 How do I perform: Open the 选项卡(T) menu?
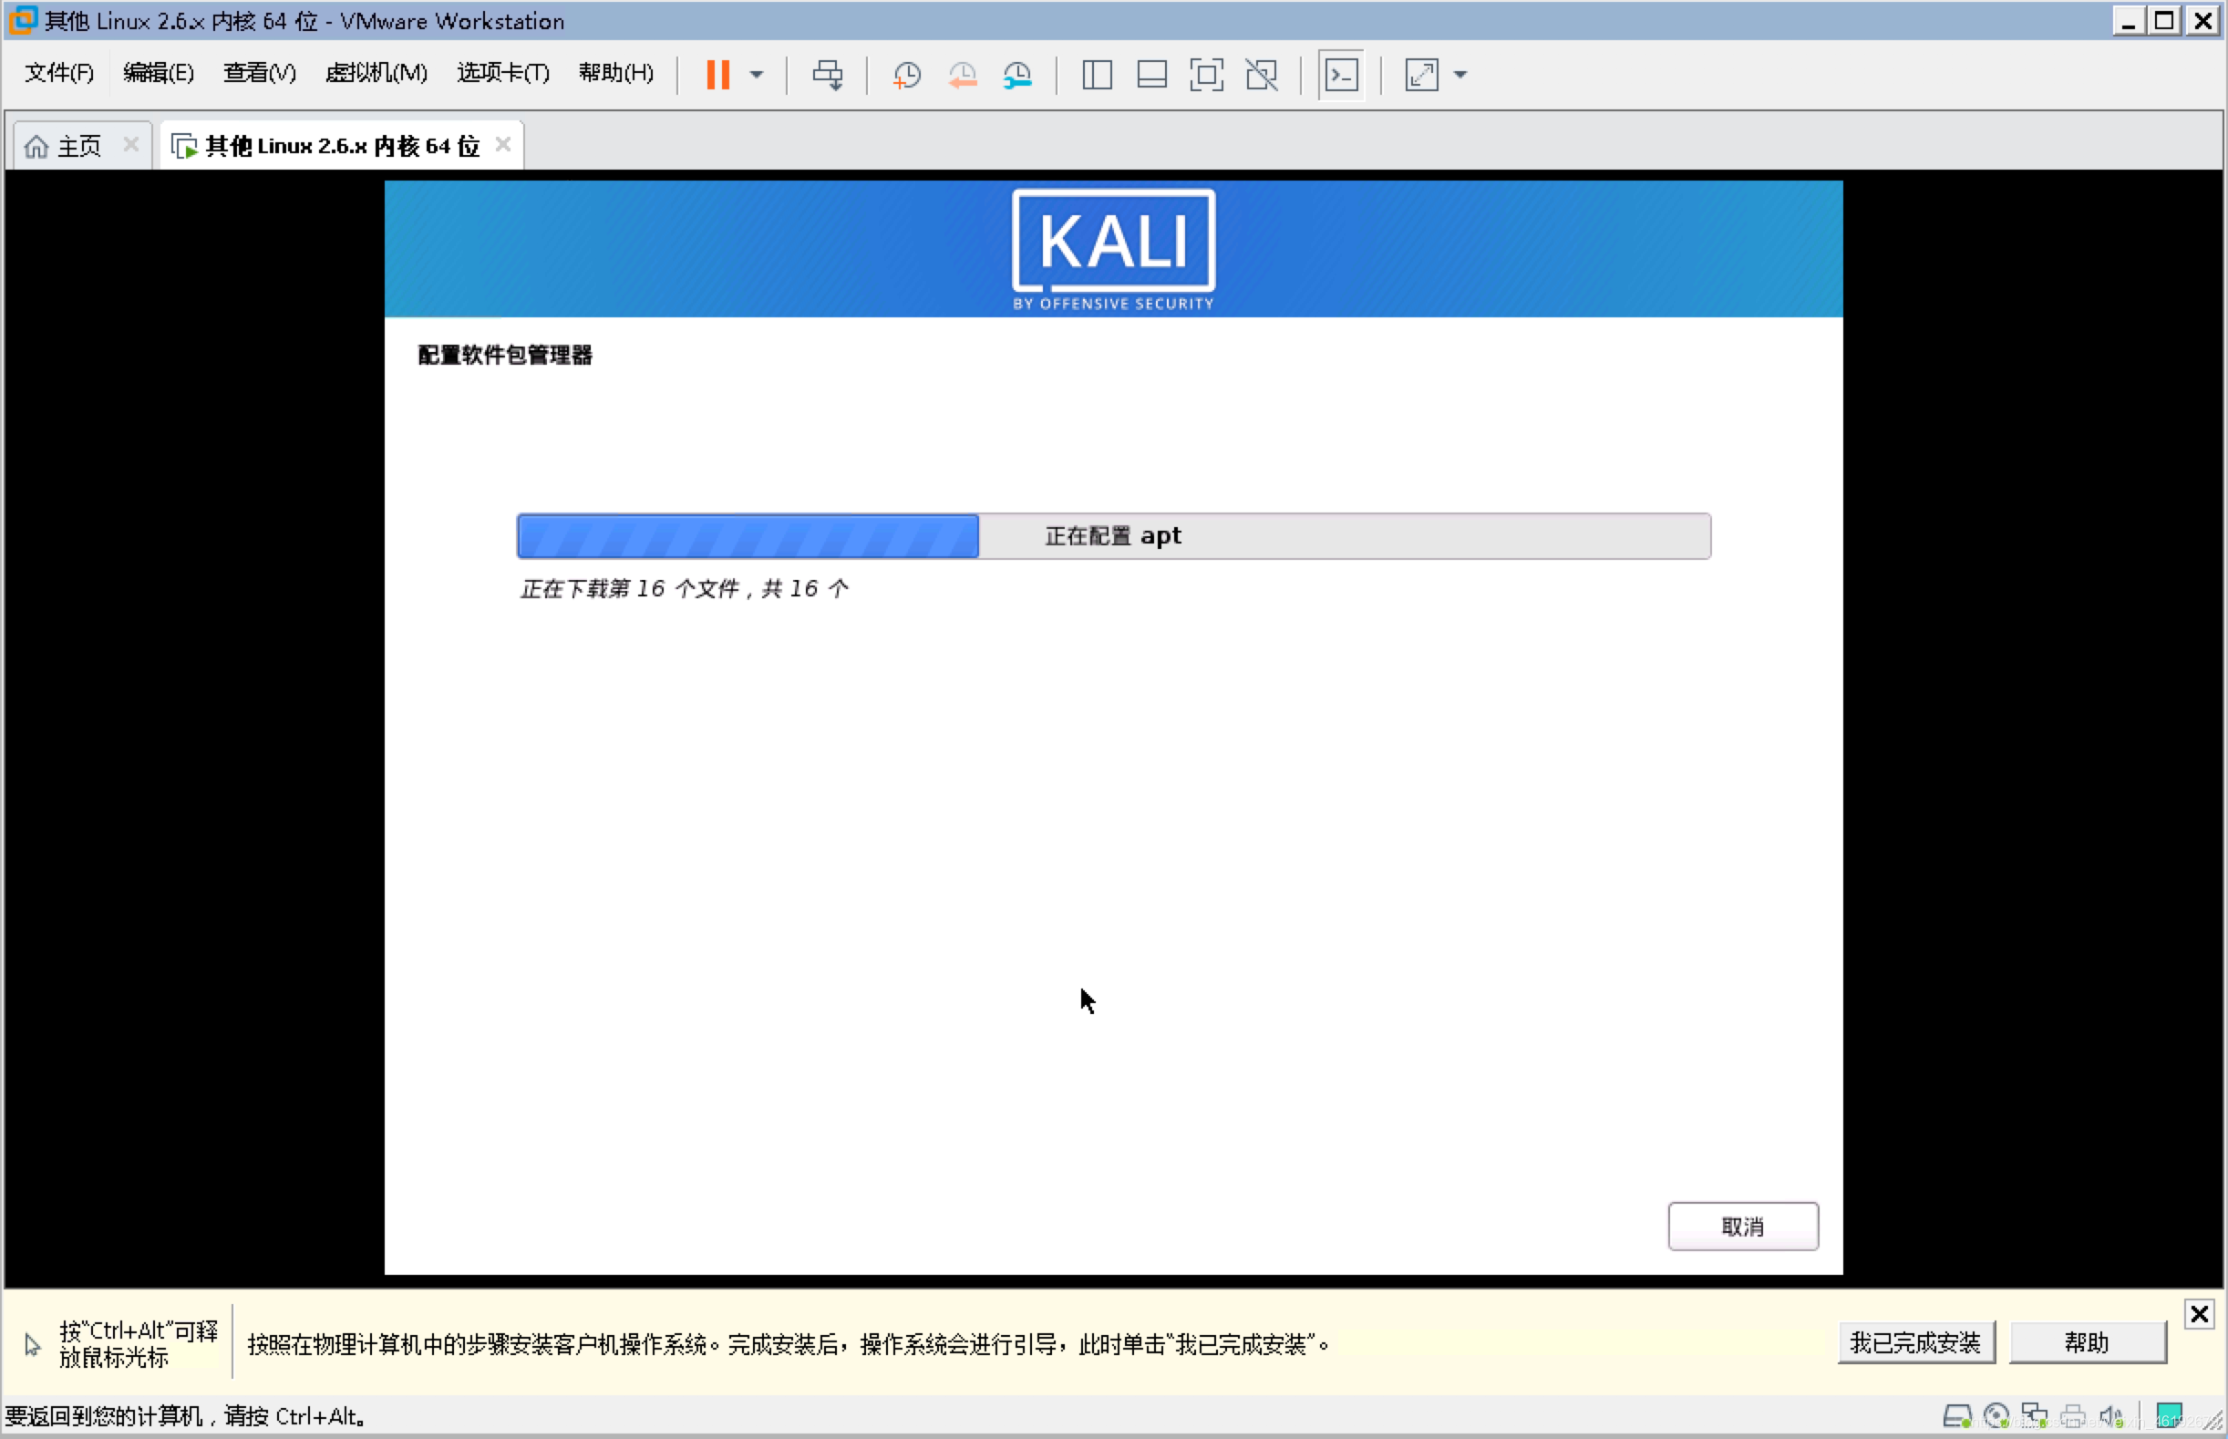[x=503, y=73]
